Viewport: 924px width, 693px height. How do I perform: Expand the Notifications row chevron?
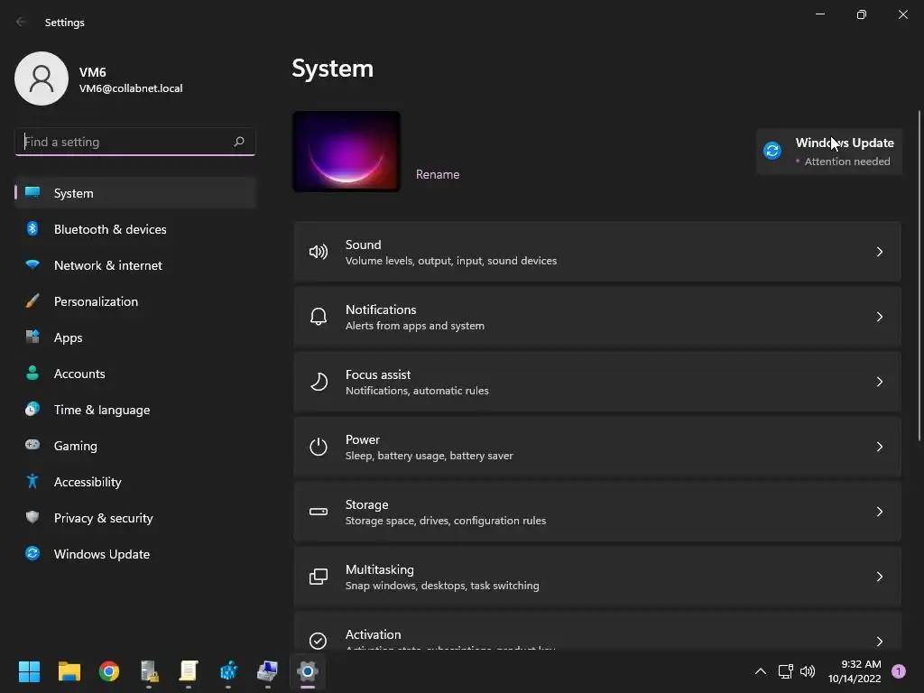(879, 317)
